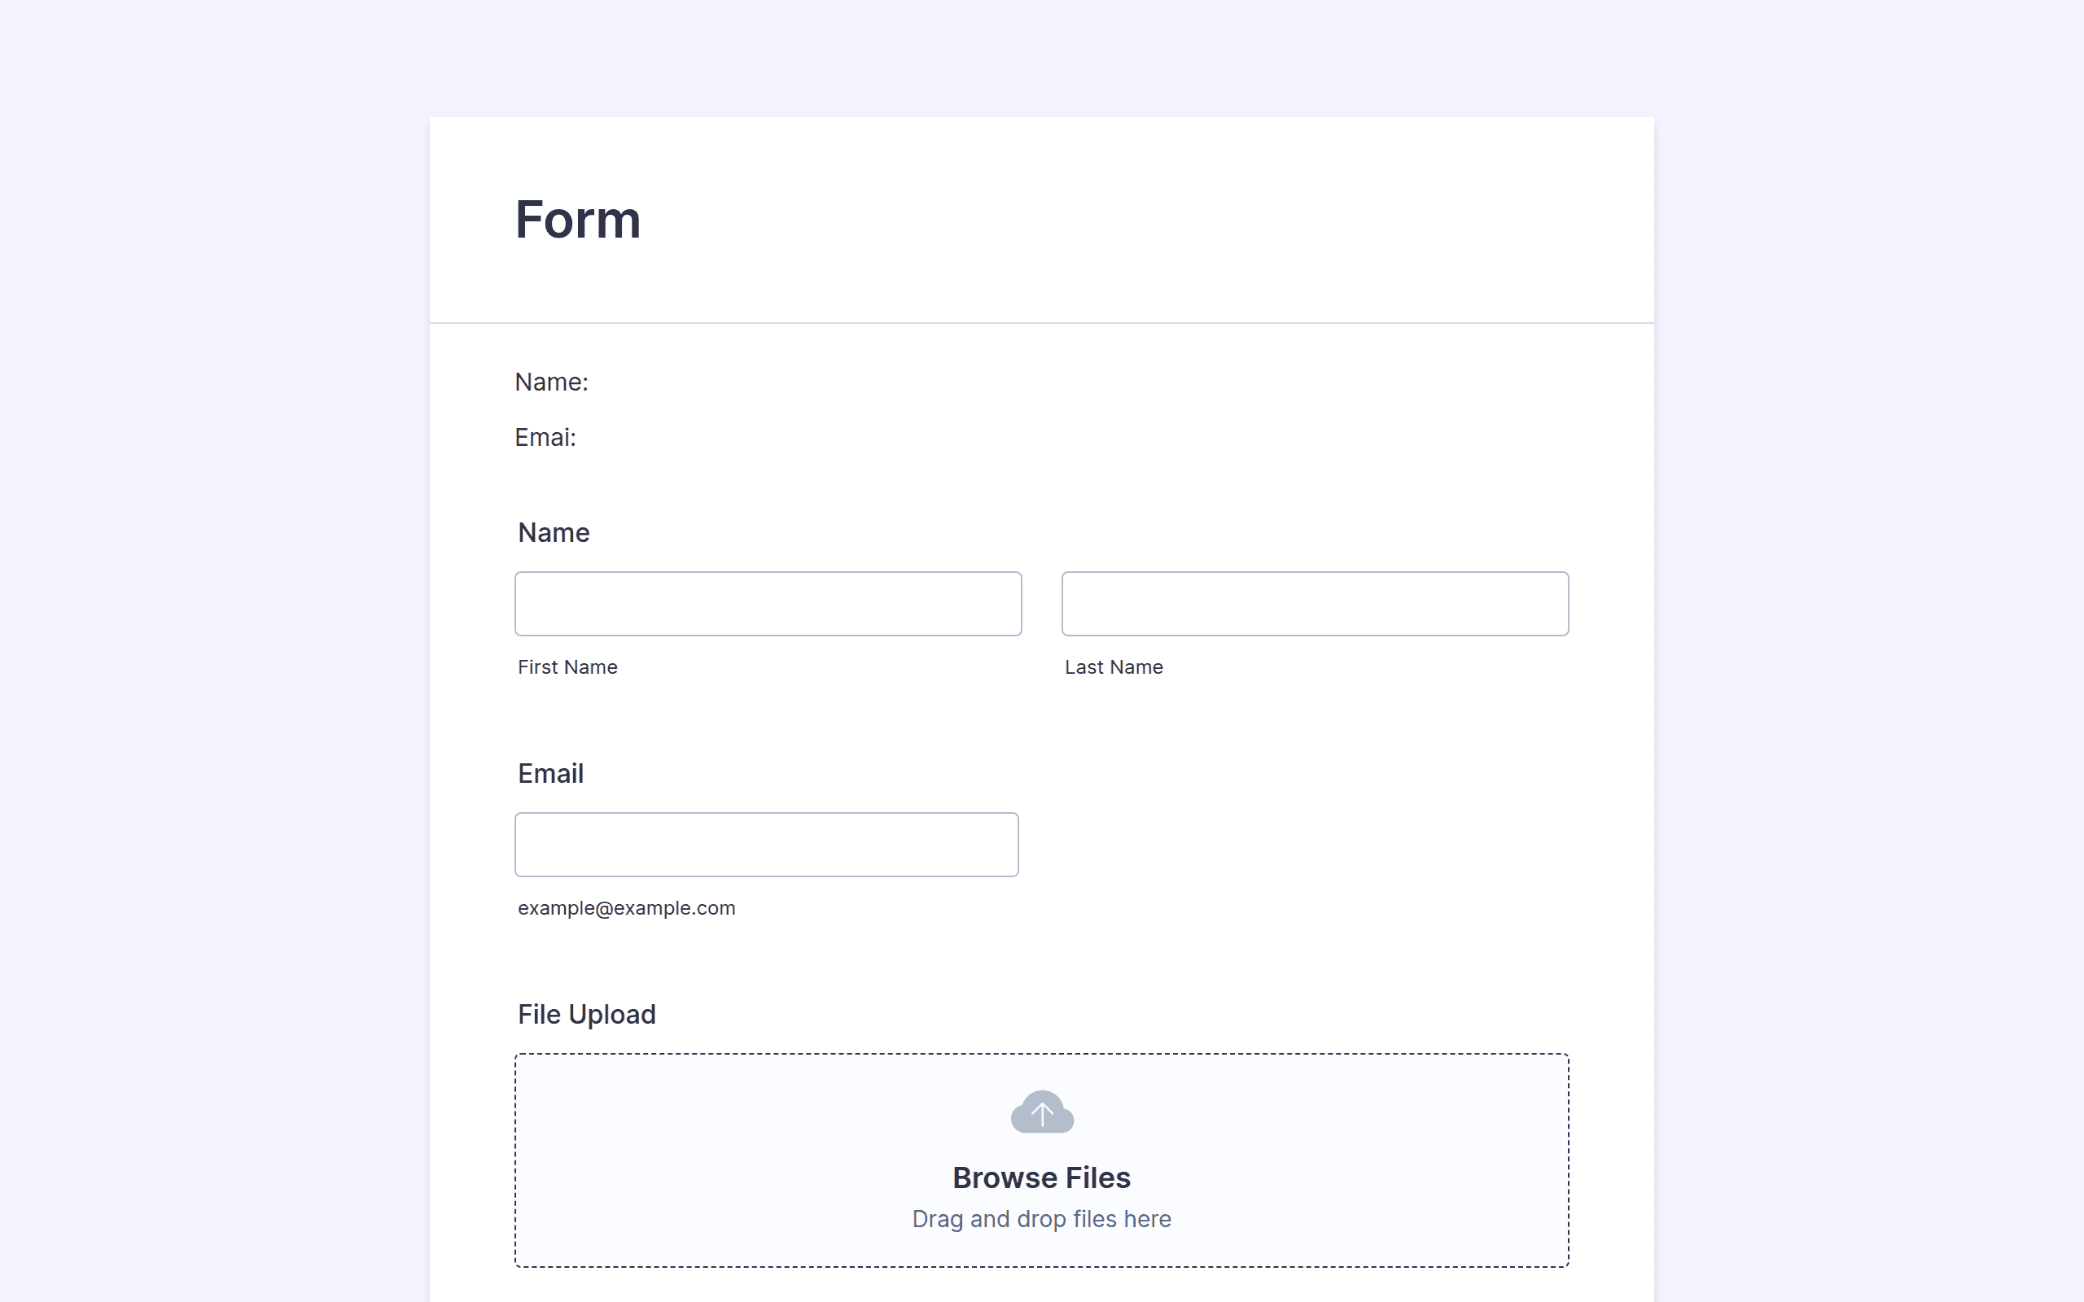Click the Email field label
Screen dimensions: 2084x1302
tap(550, 774)
